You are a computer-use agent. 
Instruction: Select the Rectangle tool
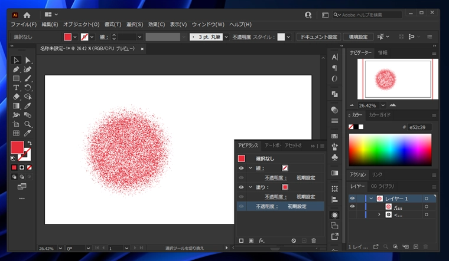coord(16,78)
